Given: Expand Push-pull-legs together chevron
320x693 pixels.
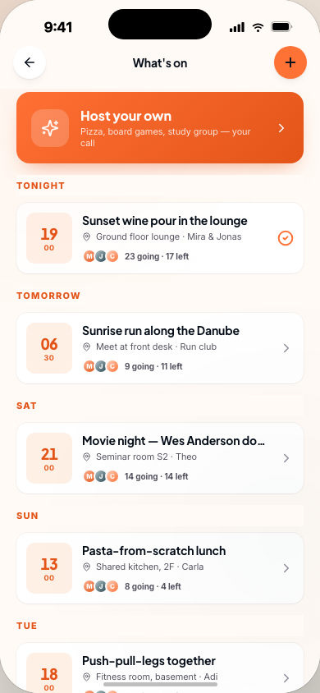Looking at the screenshot, I should tap(286, 678).
